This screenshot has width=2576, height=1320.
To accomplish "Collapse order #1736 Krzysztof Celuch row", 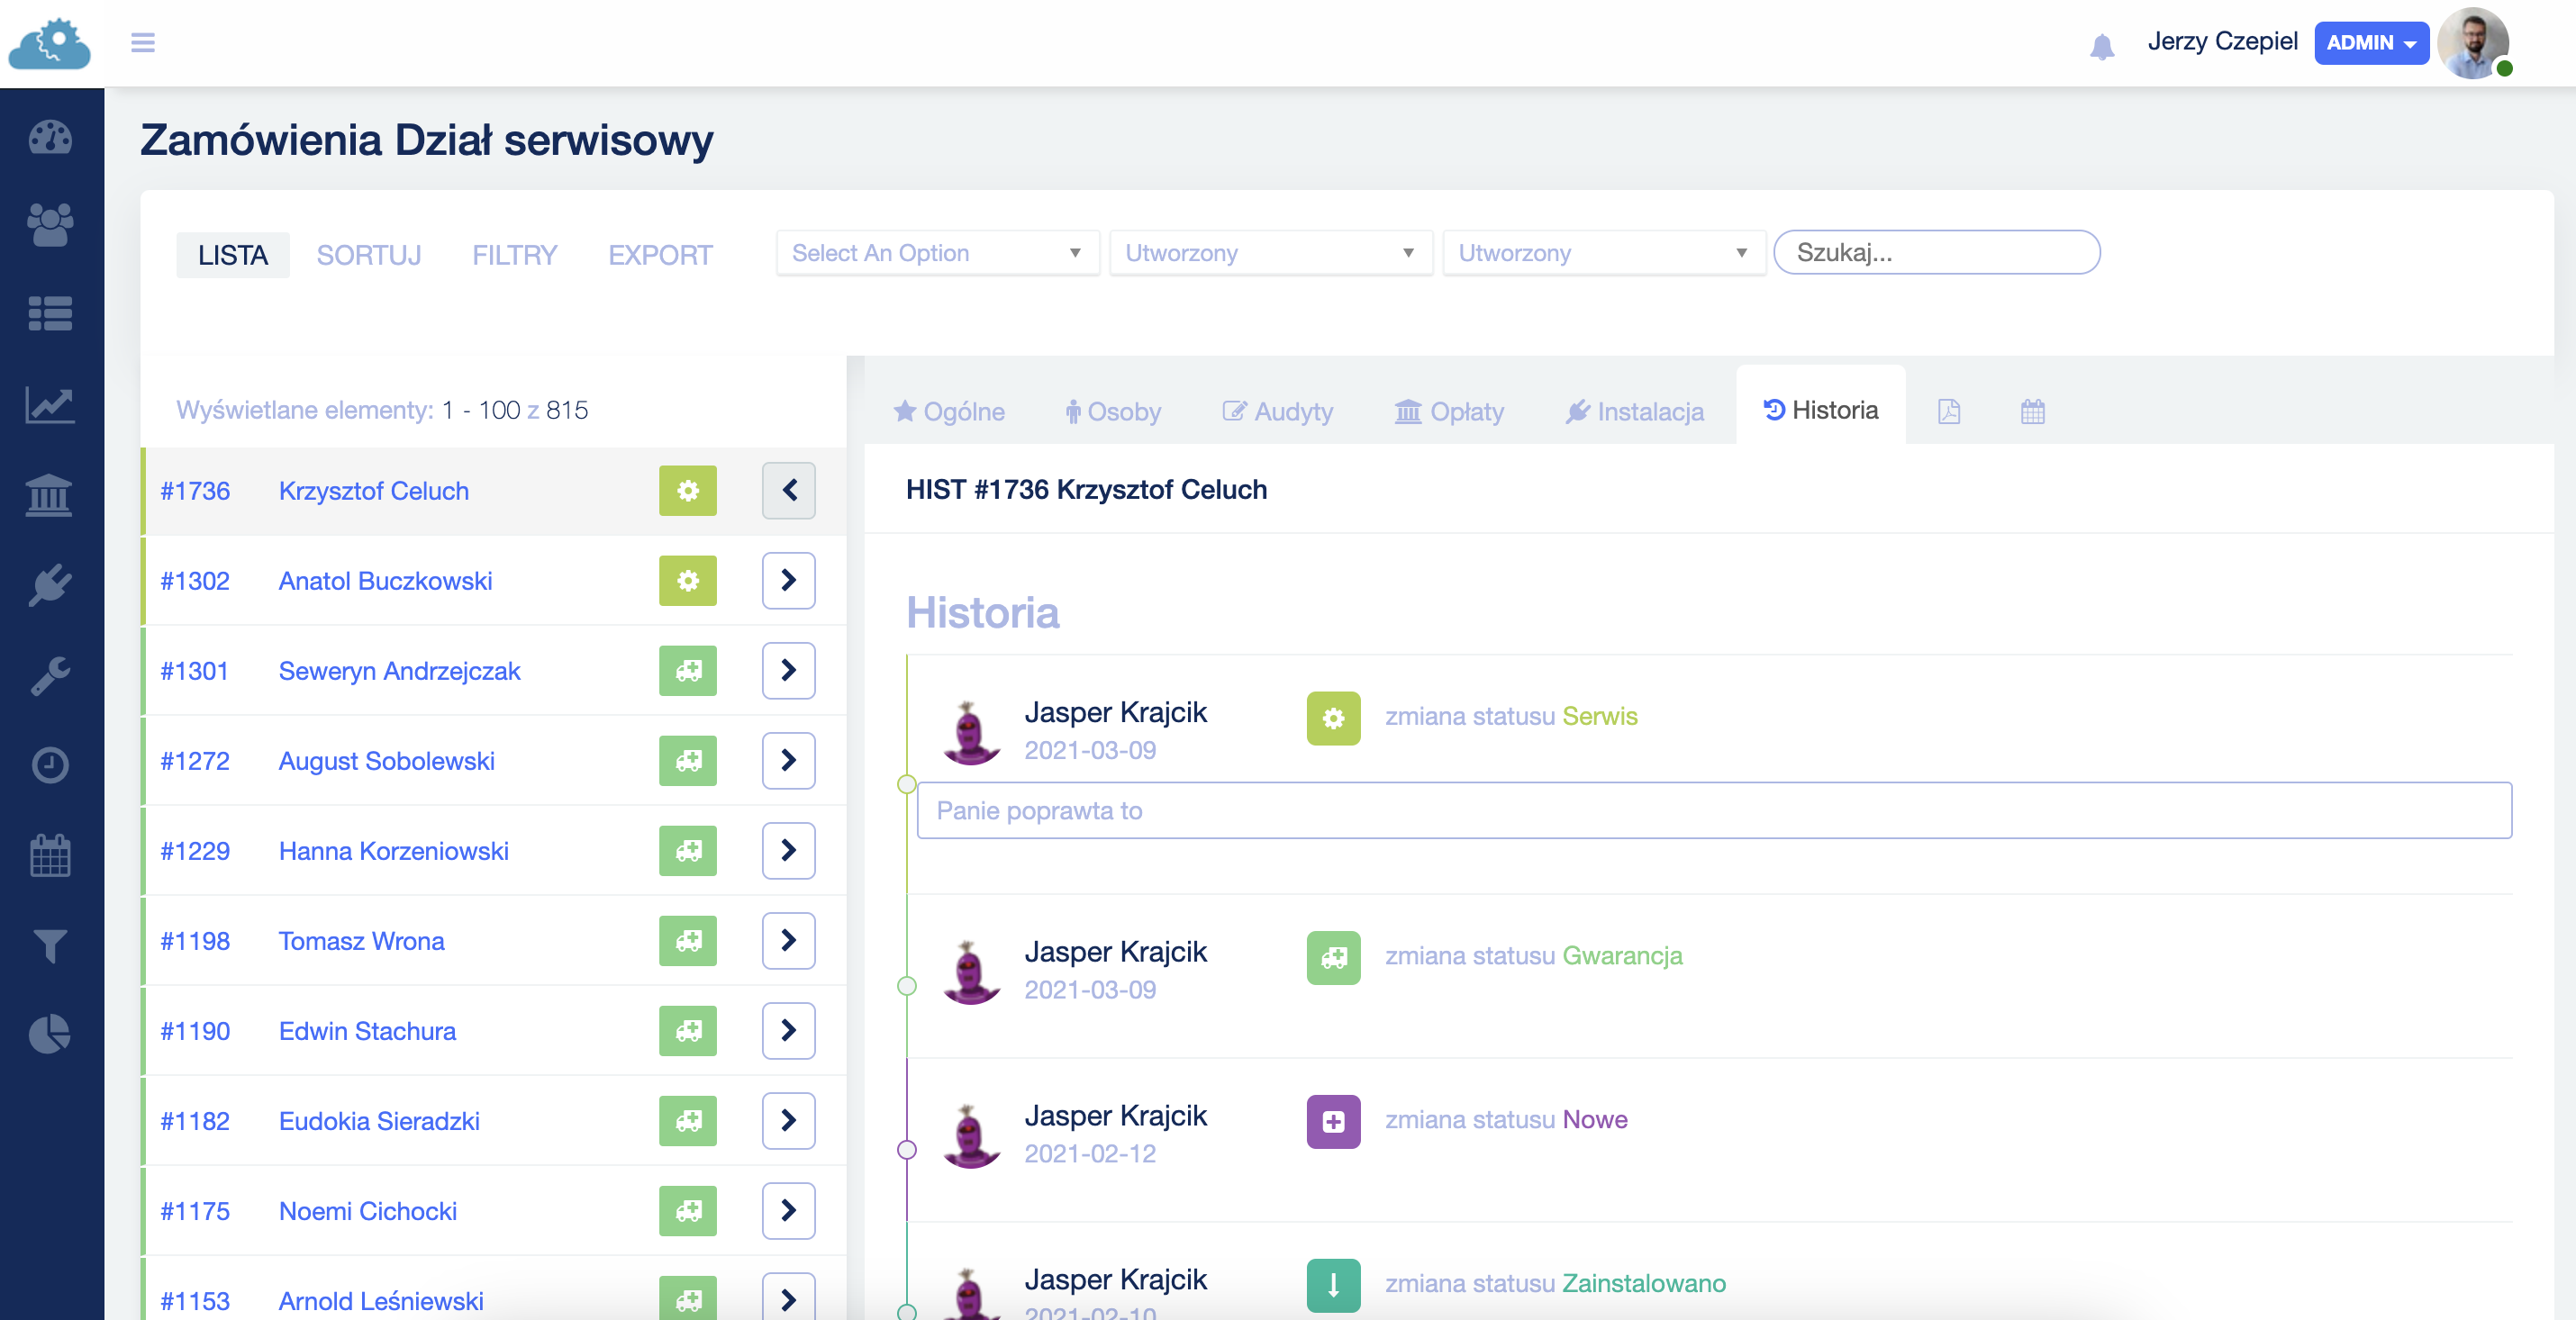I will click(x=786, y=490).
